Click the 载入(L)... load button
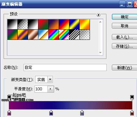The image size is (137, 117). [x=124, y=37]
